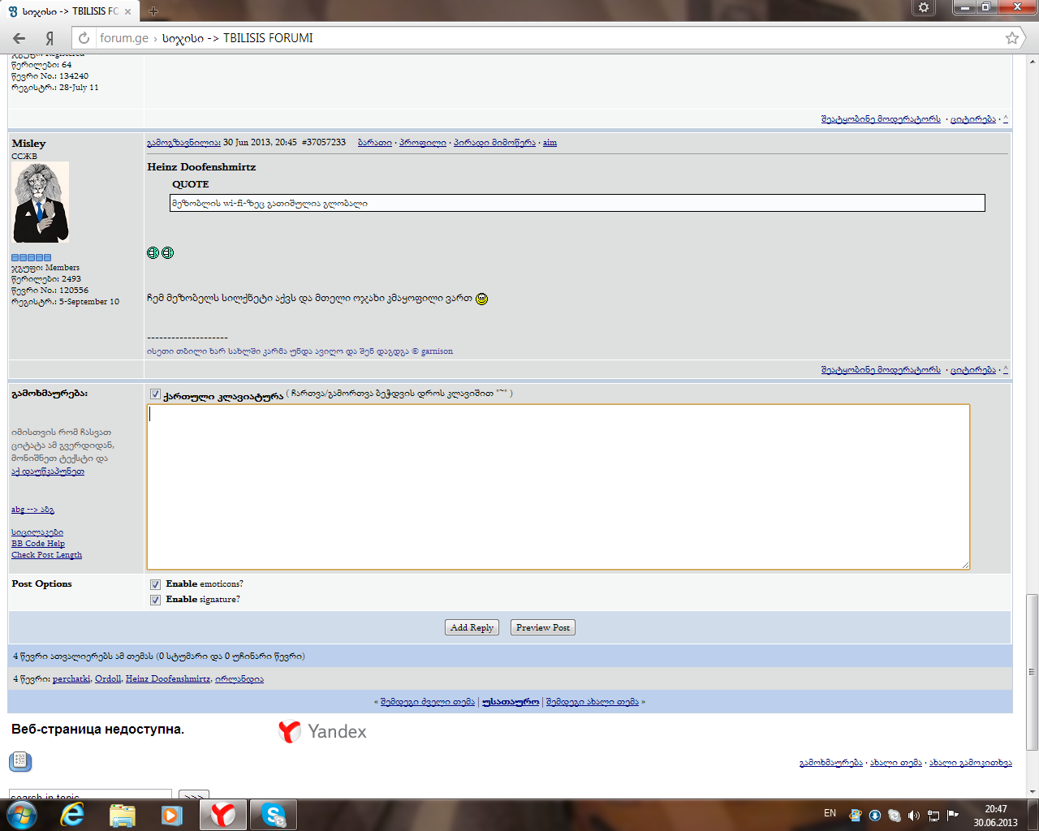Click the ახალი თემა link
The height and width of the screenshot is (831, 1039).
896,763
